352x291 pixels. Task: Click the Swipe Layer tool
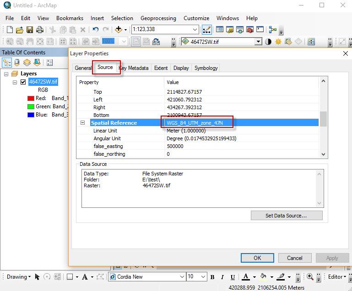point(298,42)
